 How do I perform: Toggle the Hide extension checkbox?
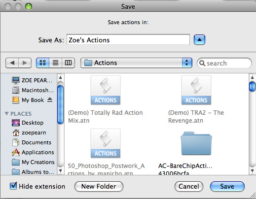[13, 186]
